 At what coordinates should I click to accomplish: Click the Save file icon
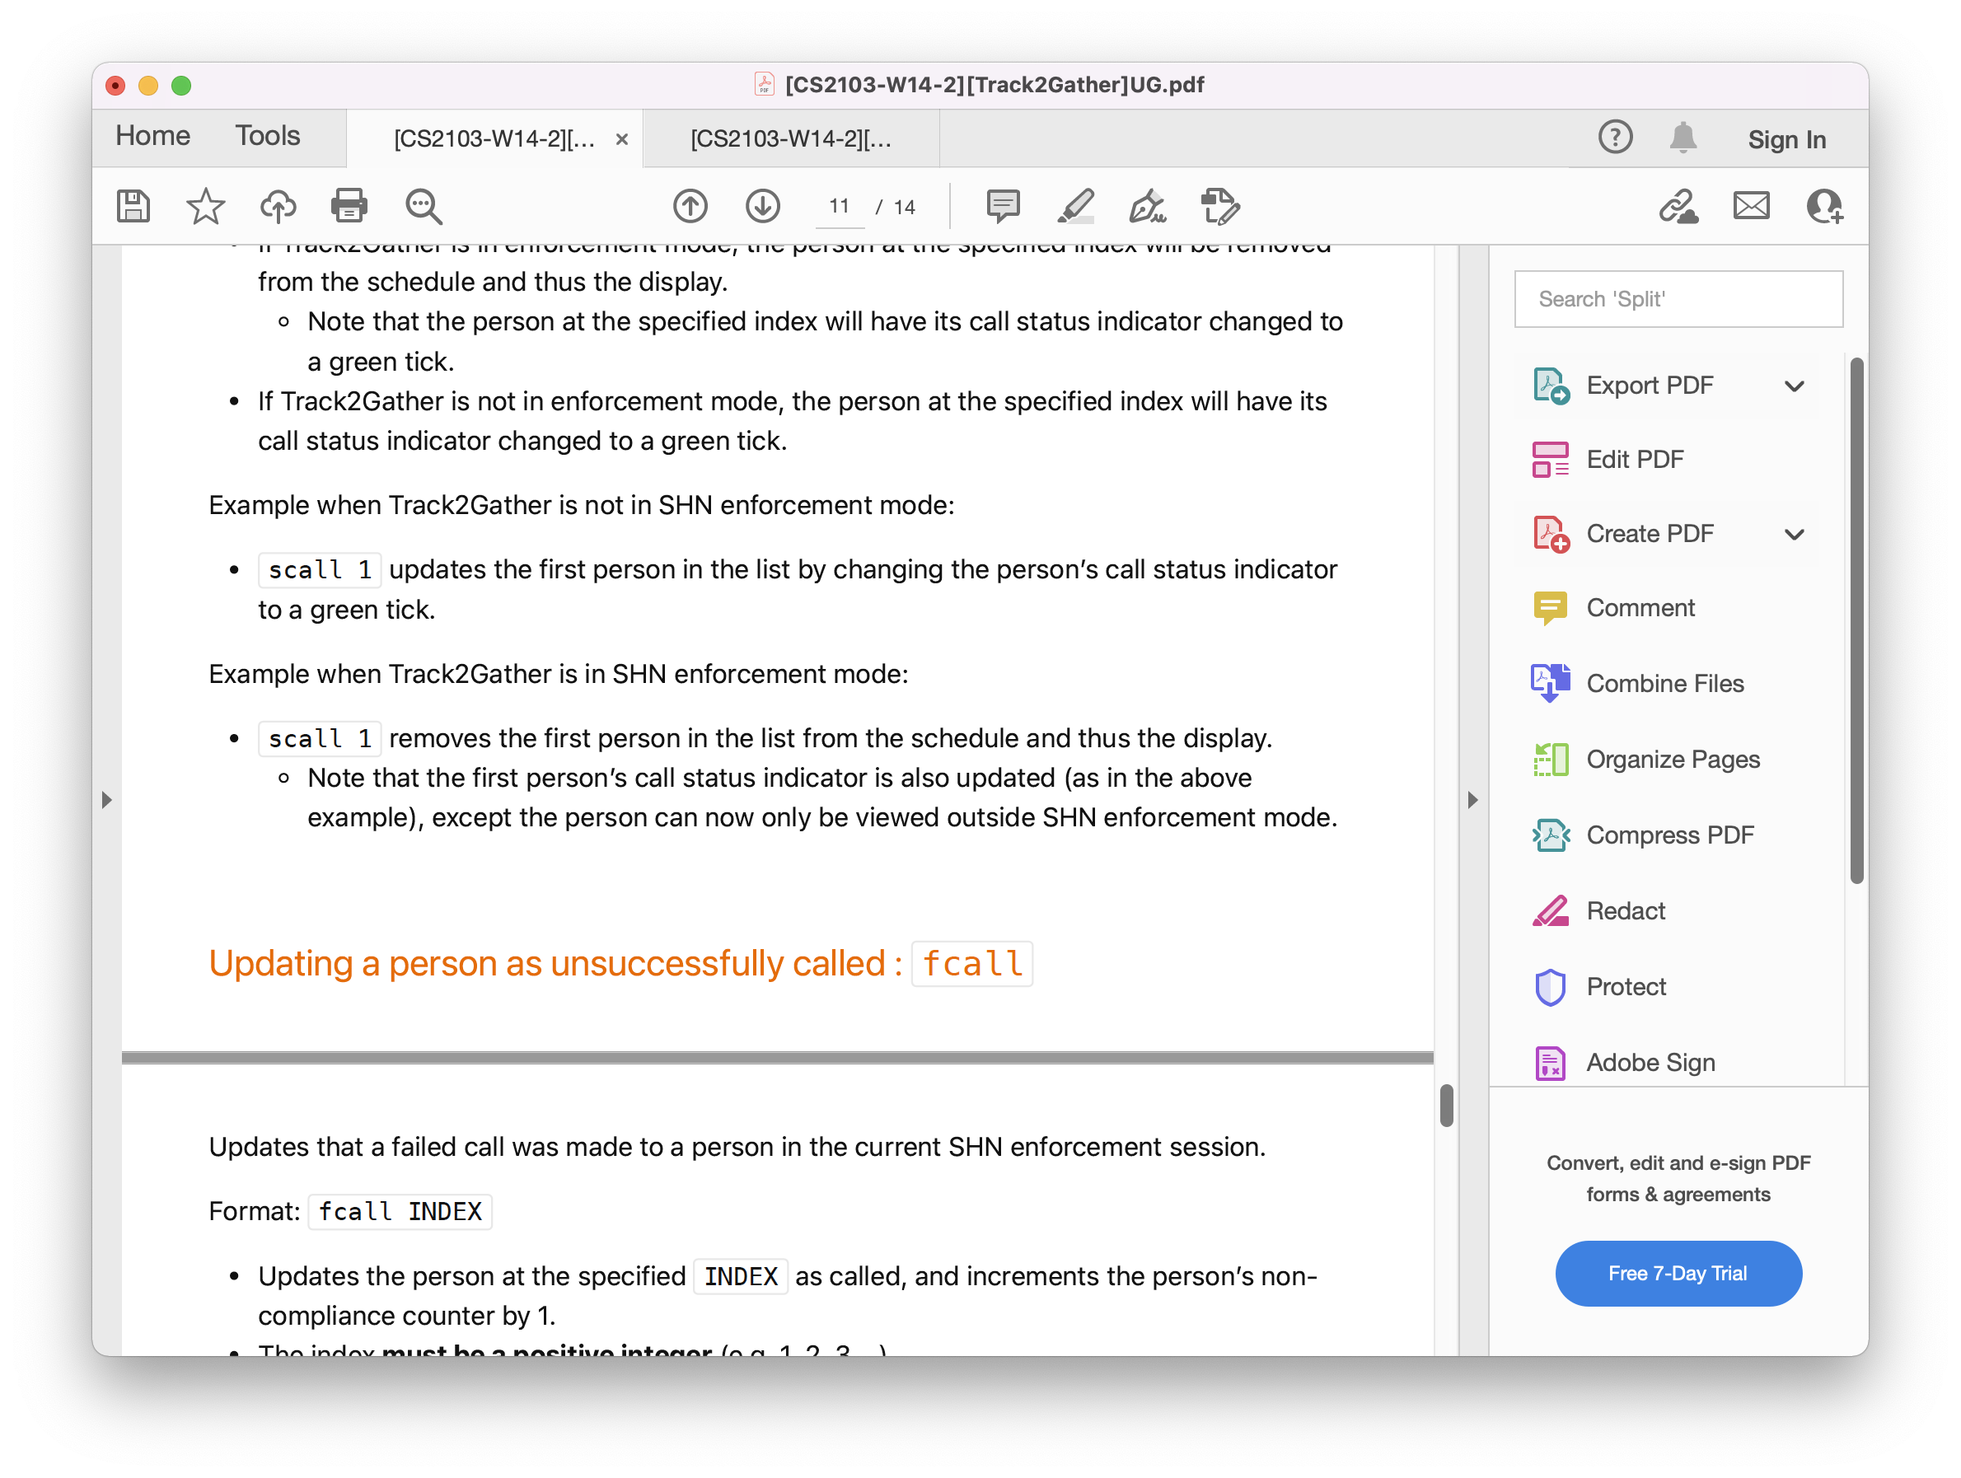[133, 207]
